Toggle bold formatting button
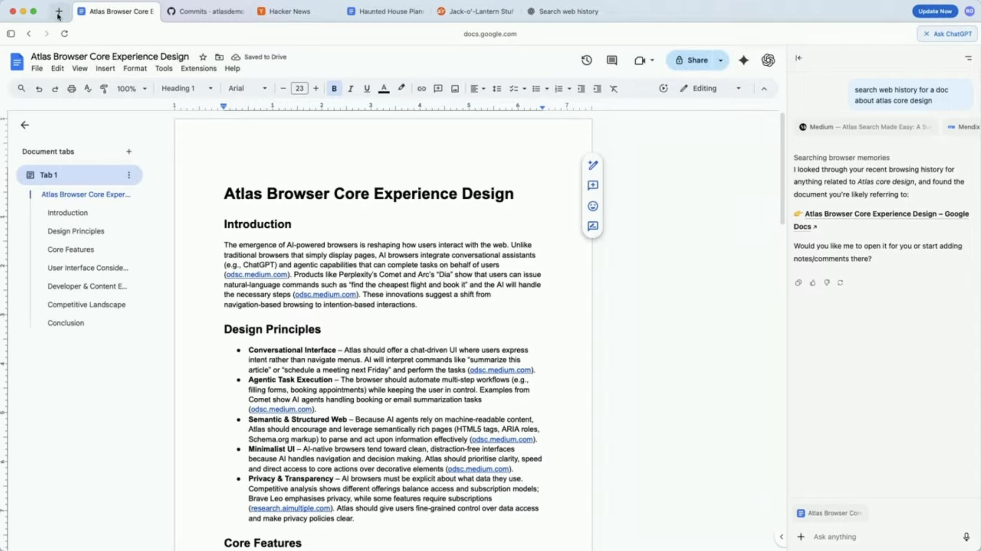The width and height of the screenshot is (981, 551). (x=334, y=88)
